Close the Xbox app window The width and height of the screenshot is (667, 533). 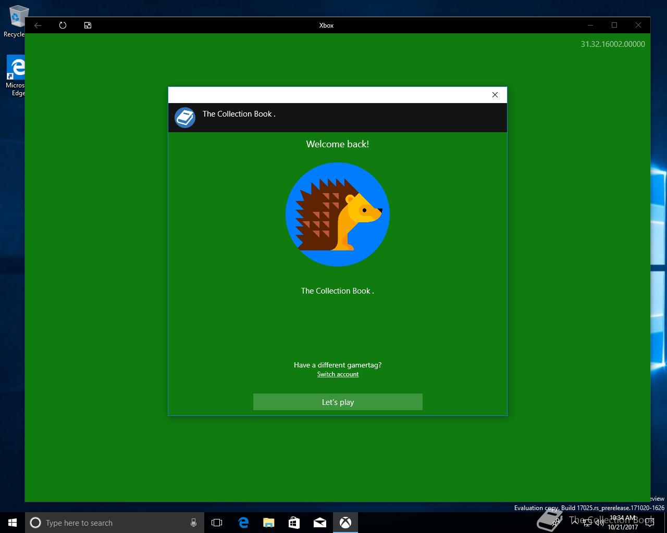click(x=638, y=25)
